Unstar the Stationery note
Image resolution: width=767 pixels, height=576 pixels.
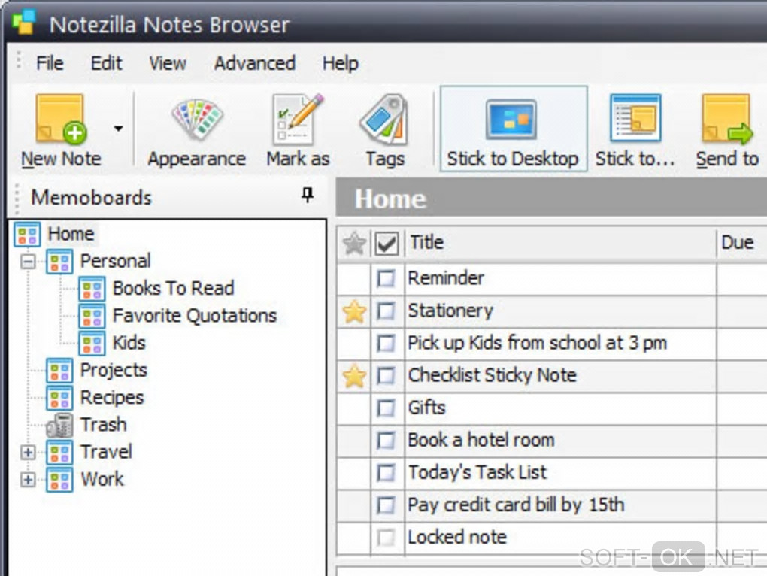click(354, 311)
